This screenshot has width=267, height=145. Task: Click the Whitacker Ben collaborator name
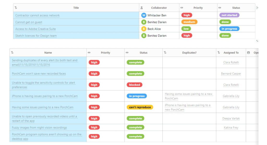tap(157, 15)
